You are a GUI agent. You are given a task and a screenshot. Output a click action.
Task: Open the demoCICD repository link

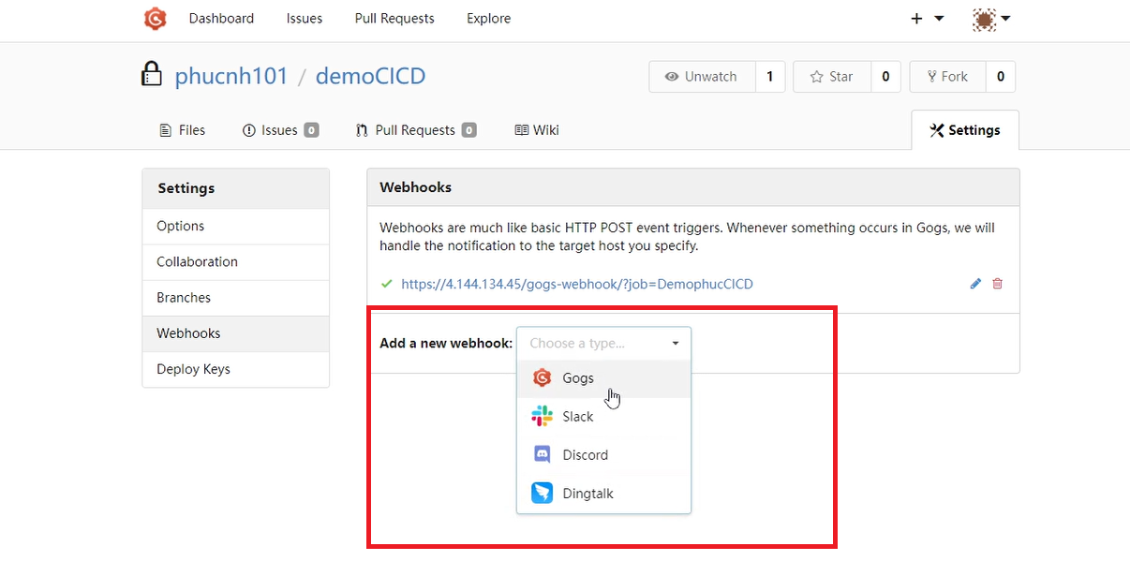pyautogui.click(x=370, y=76)
